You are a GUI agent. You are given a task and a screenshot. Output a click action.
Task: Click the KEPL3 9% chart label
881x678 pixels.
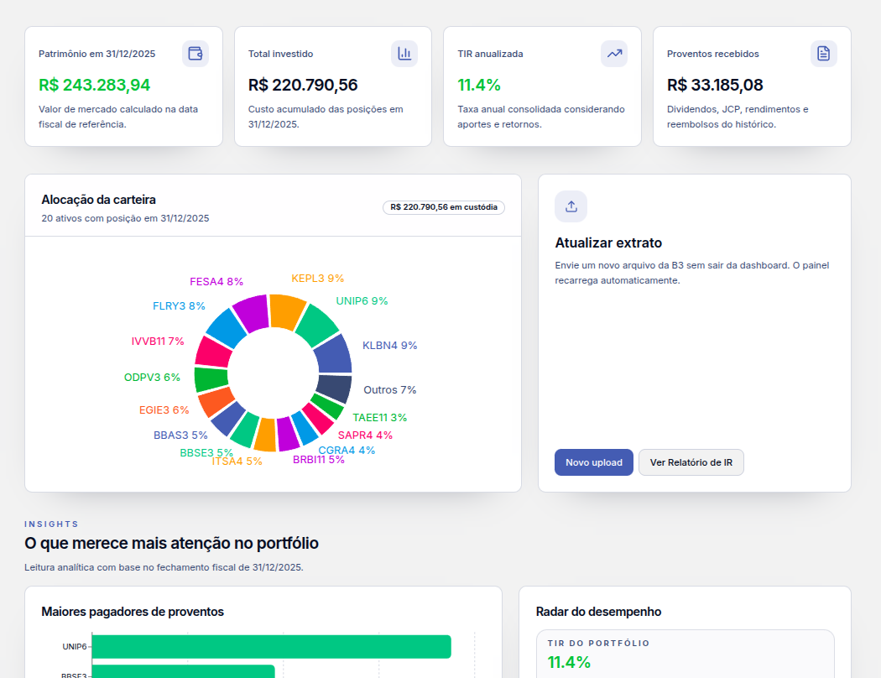pyautogui.click(x=317, y=278)
